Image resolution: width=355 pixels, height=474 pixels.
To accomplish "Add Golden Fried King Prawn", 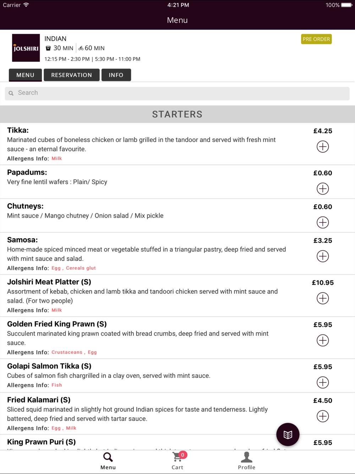I will (323, 340).
